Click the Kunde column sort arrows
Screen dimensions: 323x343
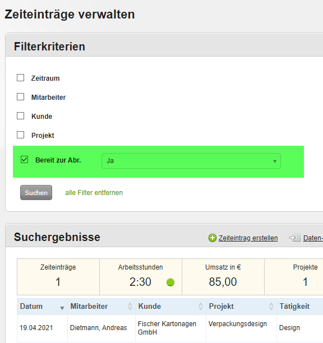[x=200, y=306]
